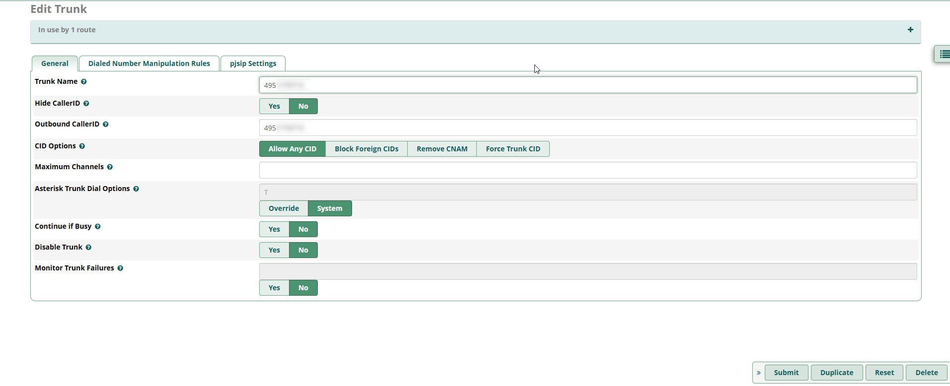Set Continue if Busy to No

[x=303, y=229]
